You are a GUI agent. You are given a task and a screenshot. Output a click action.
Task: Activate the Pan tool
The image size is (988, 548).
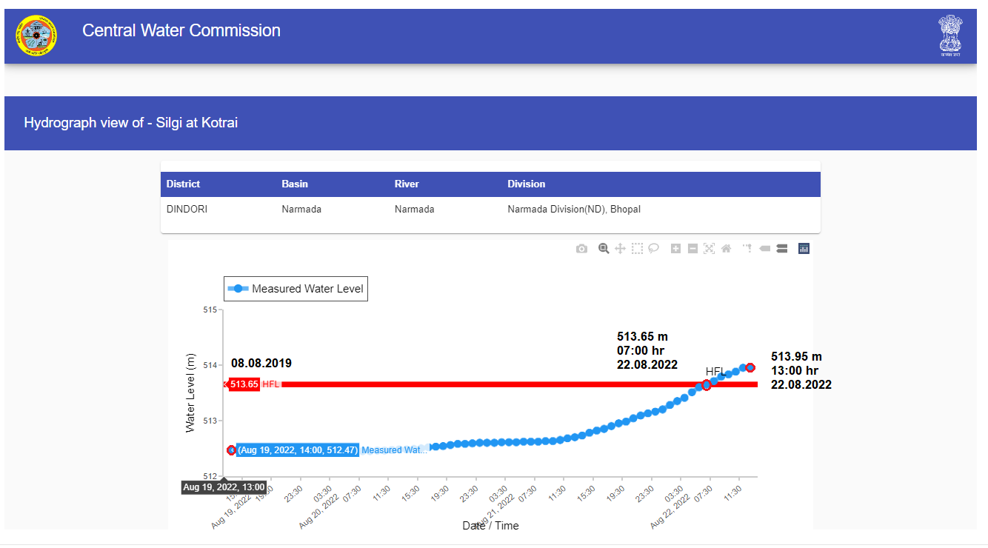click(x=621, y=249)
